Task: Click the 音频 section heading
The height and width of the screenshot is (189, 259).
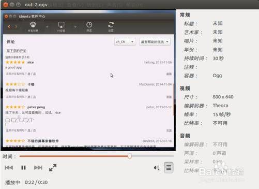Action: (x=185, y=136)
